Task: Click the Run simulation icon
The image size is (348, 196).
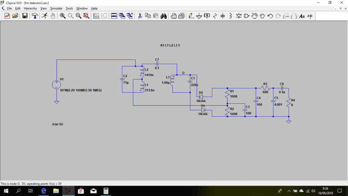Action: click(x=44, y=16)
